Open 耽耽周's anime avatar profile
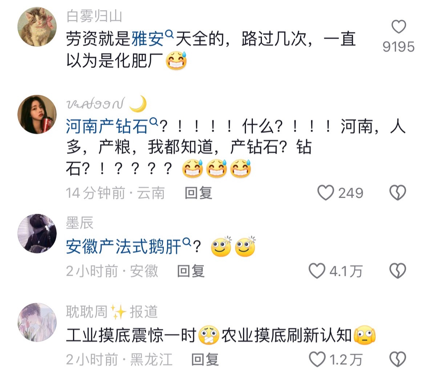Viewport: 425px width, 375px height. point(37,322)
